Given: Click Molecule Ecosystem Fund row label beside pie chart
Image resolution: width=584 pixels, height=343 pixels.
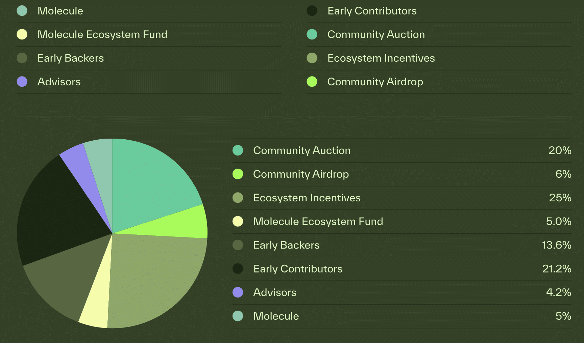Looking at the screenshot, I should 318,221.
